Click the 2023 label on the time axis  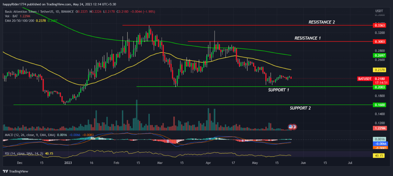[68, 163]
